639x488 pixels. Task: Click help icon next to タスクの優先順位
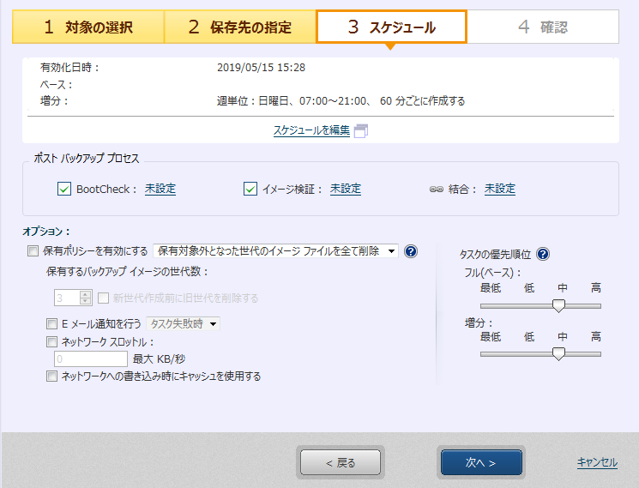[542, 254]
